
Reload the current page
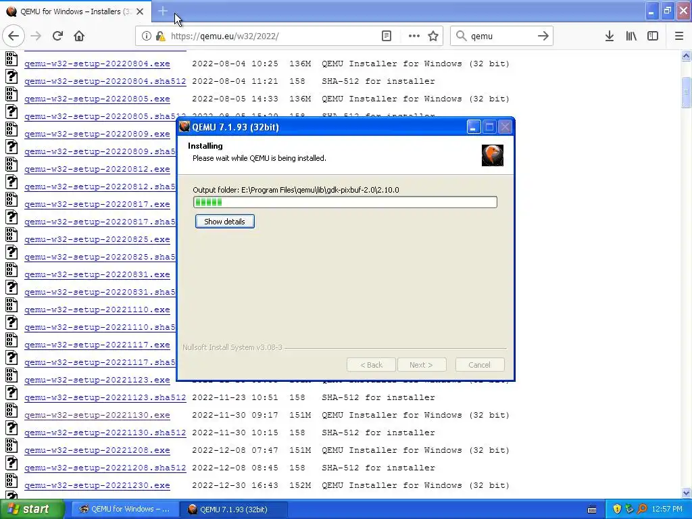pyautogui.click(x=57, y=36)
